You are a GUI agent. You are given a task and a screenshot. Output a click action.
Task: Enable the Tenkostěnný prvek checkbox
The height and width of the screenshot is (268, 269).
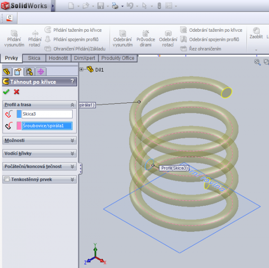tap(7, 179)
